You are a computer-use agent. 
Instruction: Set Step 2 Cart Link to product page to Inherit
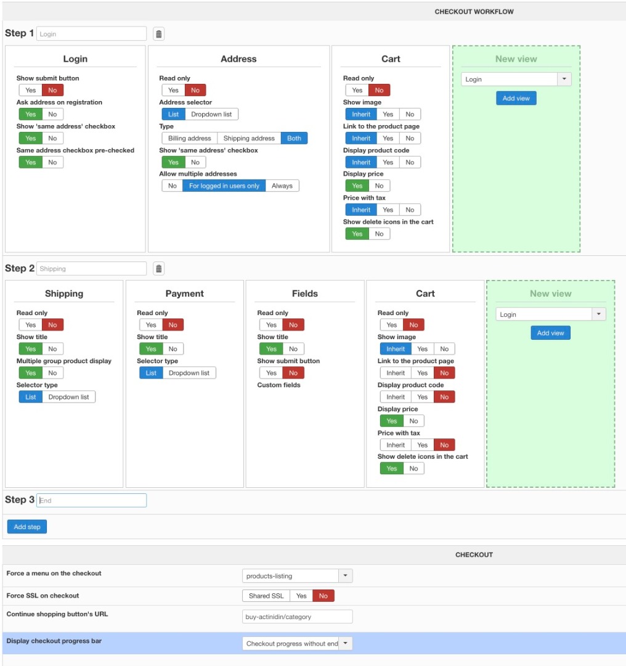(x=396, y=373)
